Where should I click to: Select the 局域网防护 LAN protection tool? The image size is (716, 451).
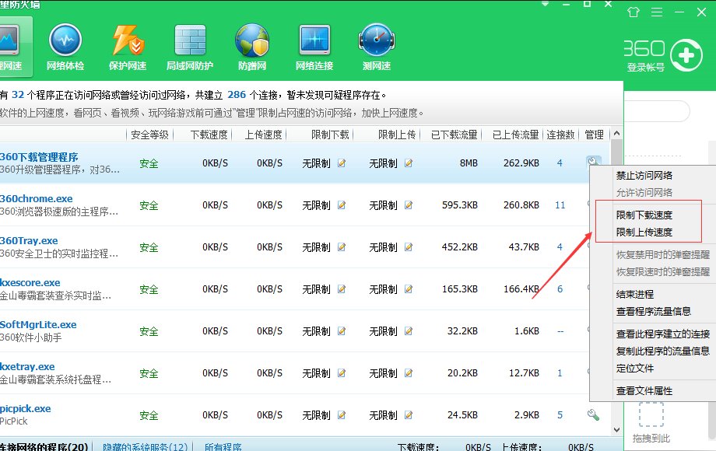(189, 43)
